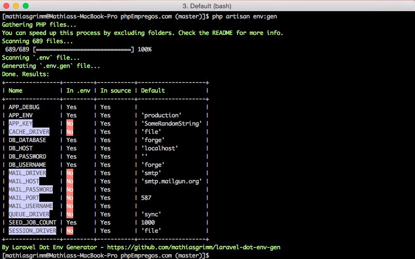Screen dimensions: 415x259
Task: Click the 'Default' column header
Action: pyautogui.click(x=153, y=91)
